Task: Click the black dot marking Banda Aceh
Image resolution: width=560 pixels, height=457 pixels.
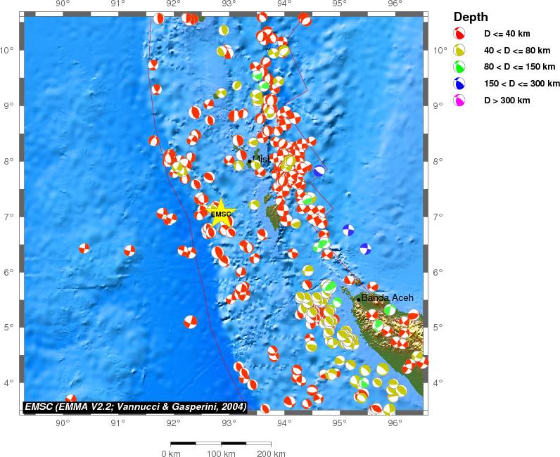Action: [x=358, y=300]
